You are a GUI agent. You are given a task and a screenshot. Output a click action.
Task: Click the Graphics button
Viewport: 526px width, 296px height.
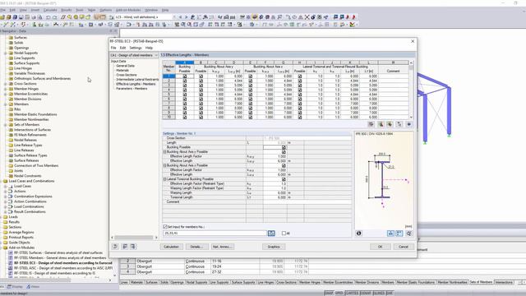(x=274, y=247)
